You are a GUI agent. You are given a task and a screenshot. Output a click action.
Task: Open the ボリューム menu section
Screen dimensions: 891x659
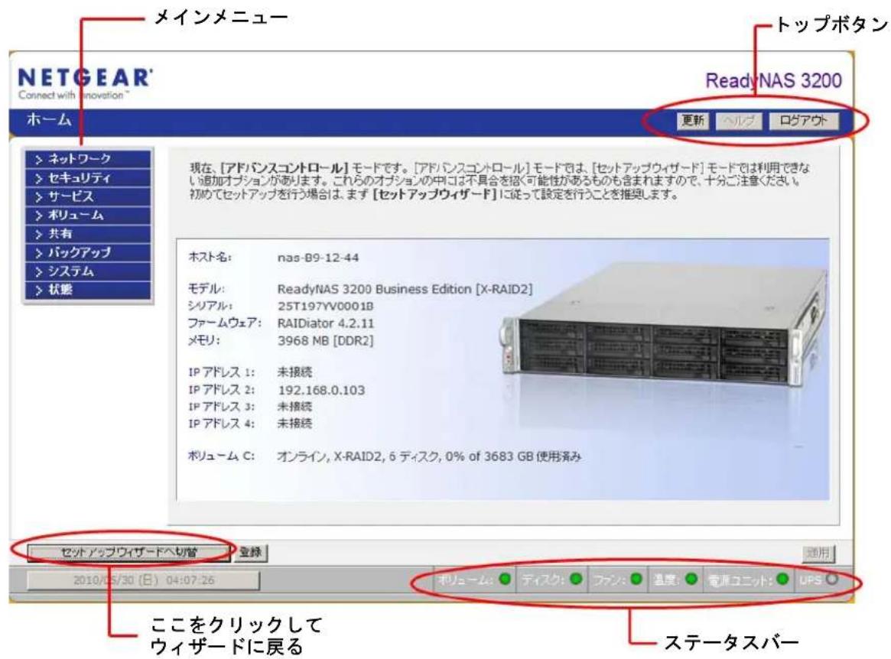[88, 216]
